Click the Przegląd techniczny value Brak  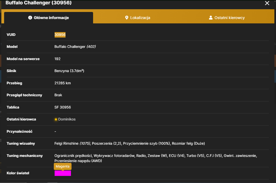point(58,95)
